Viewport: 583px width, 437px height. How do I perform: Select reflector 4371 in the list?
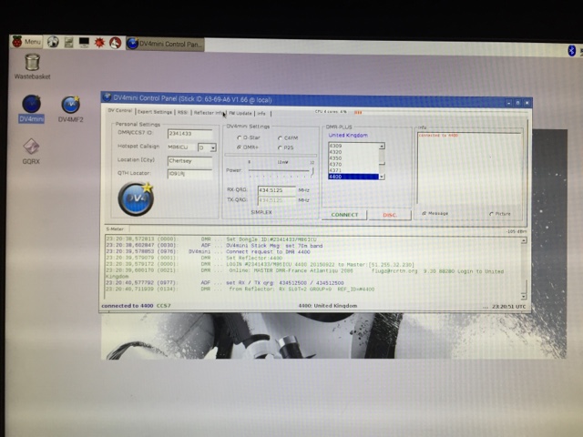[x=353, y=170]
